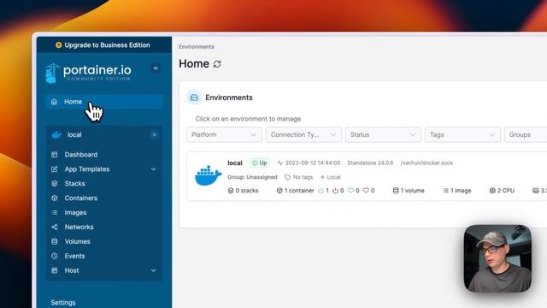Expand the Host submenu chevron
Image resolution: width=547 pixels, height=308 pixels.
154,270
